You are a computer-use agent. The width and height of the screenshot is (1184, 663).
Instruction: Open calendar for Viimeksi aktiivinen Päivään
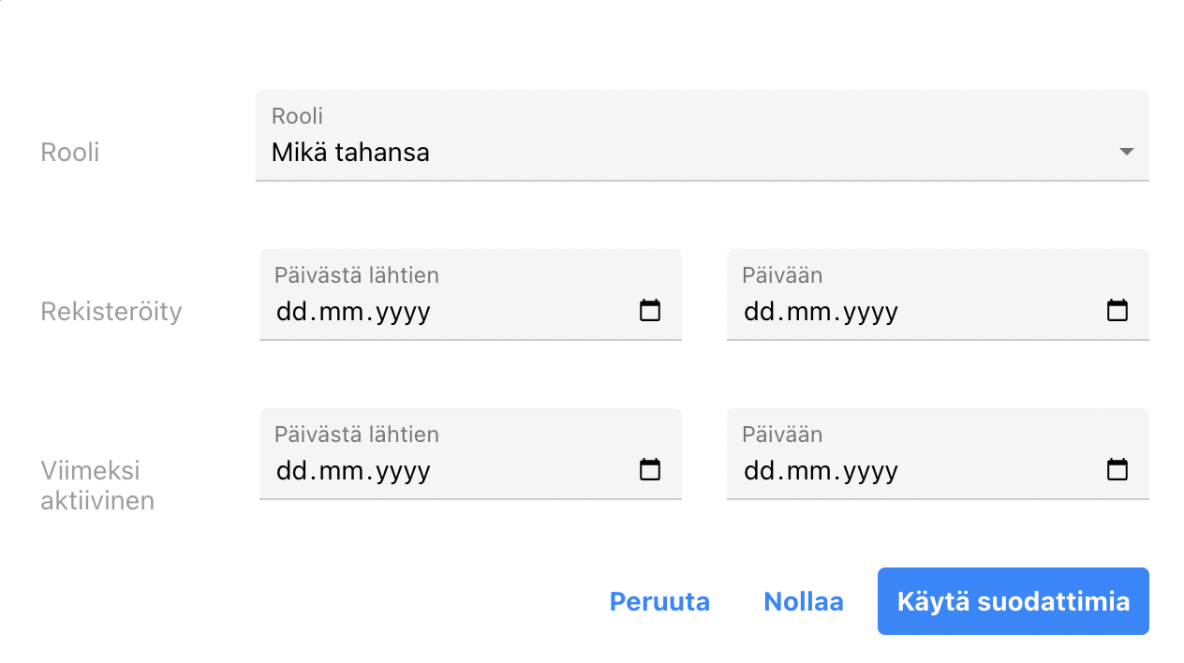pyautogui.click(x=1117, y=470)
